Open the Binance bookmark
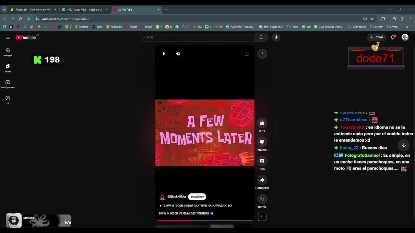The image size is (415, 233). tap(81, 27)
